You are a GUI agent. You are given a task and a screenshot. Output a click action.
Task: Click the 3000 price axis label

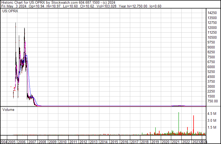point(212,86)
